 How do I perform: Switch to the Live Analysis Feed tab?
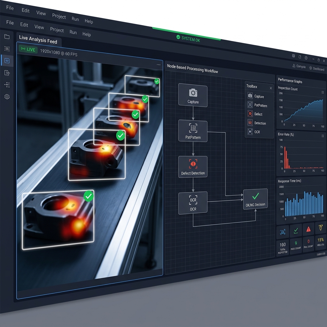(x=38, y=39)
